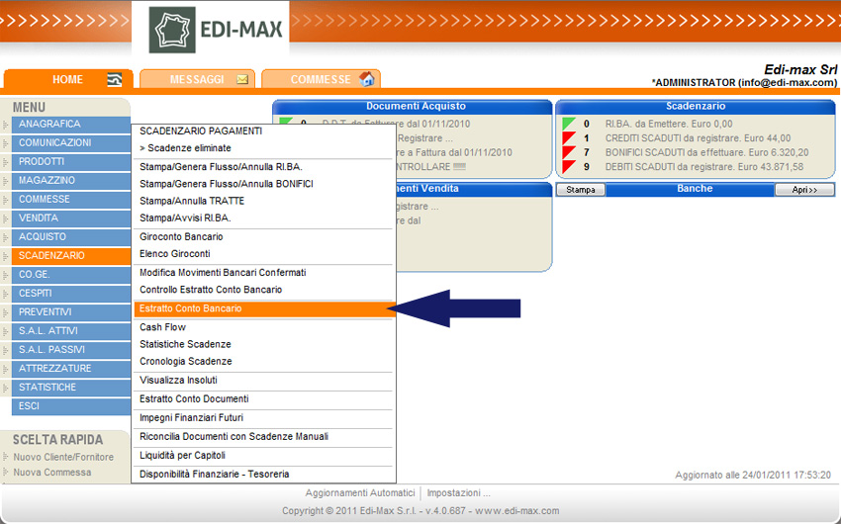Click red flag beside Crediti Scaduti
Image resolution: width=841 pixels, height=524 pixels.
[568, 138]
